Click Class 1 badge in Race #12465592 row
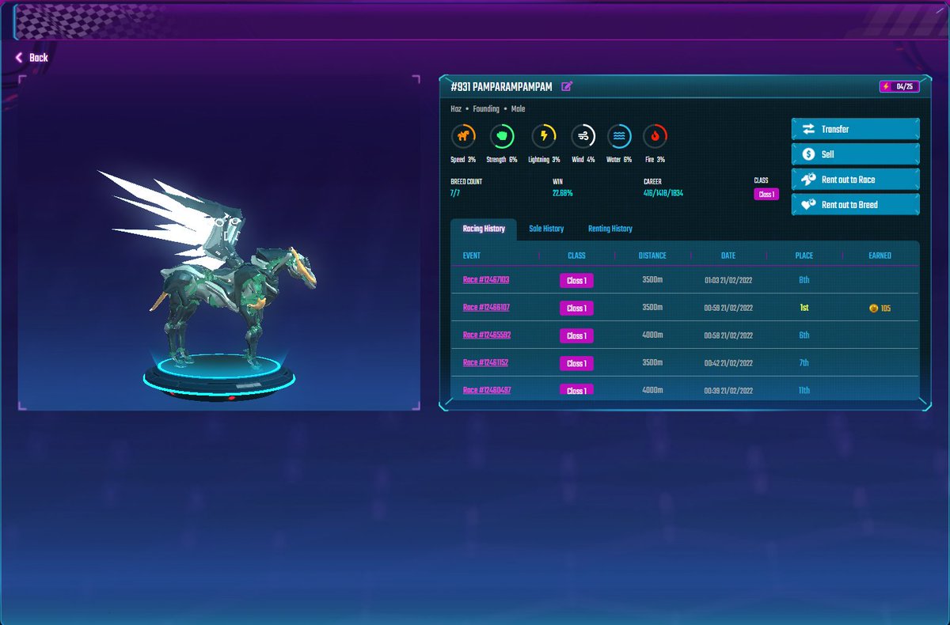This screenshot has width=950, height=625. tap(576, 336)
